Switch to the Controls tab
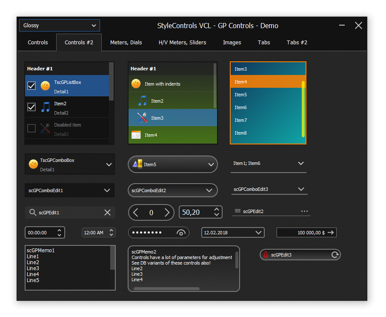The image size is (386, 317). 38,43
